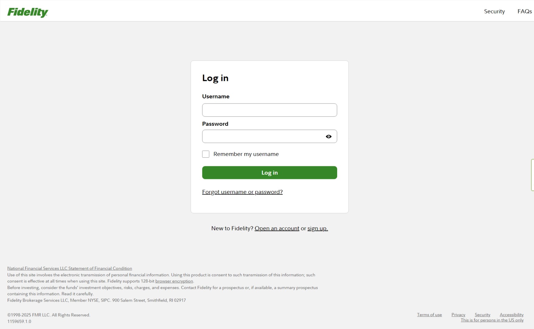The height and width of the screenshot is (329, 534).
Task: Open the Privacy footer link
Action: click(458, 315)
